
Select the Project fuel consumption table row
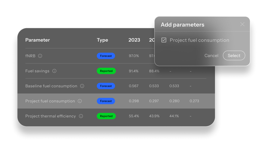[116, 101]
